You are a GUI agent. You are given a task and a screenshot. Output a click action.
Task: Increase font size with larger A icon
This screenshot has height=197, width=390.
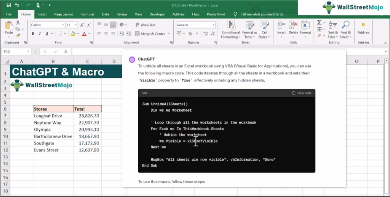click(82, 25)
